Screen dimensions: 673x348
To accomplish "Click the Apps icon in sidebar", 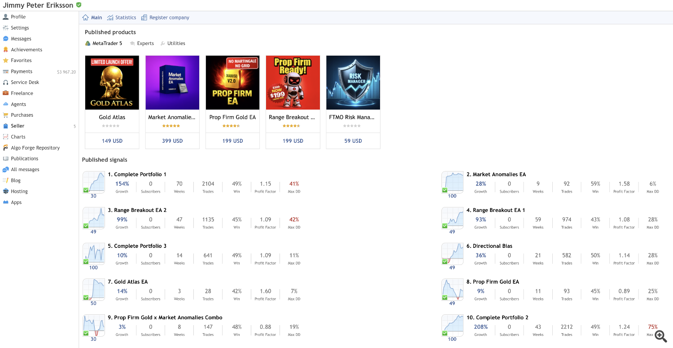I will [6, 203].
